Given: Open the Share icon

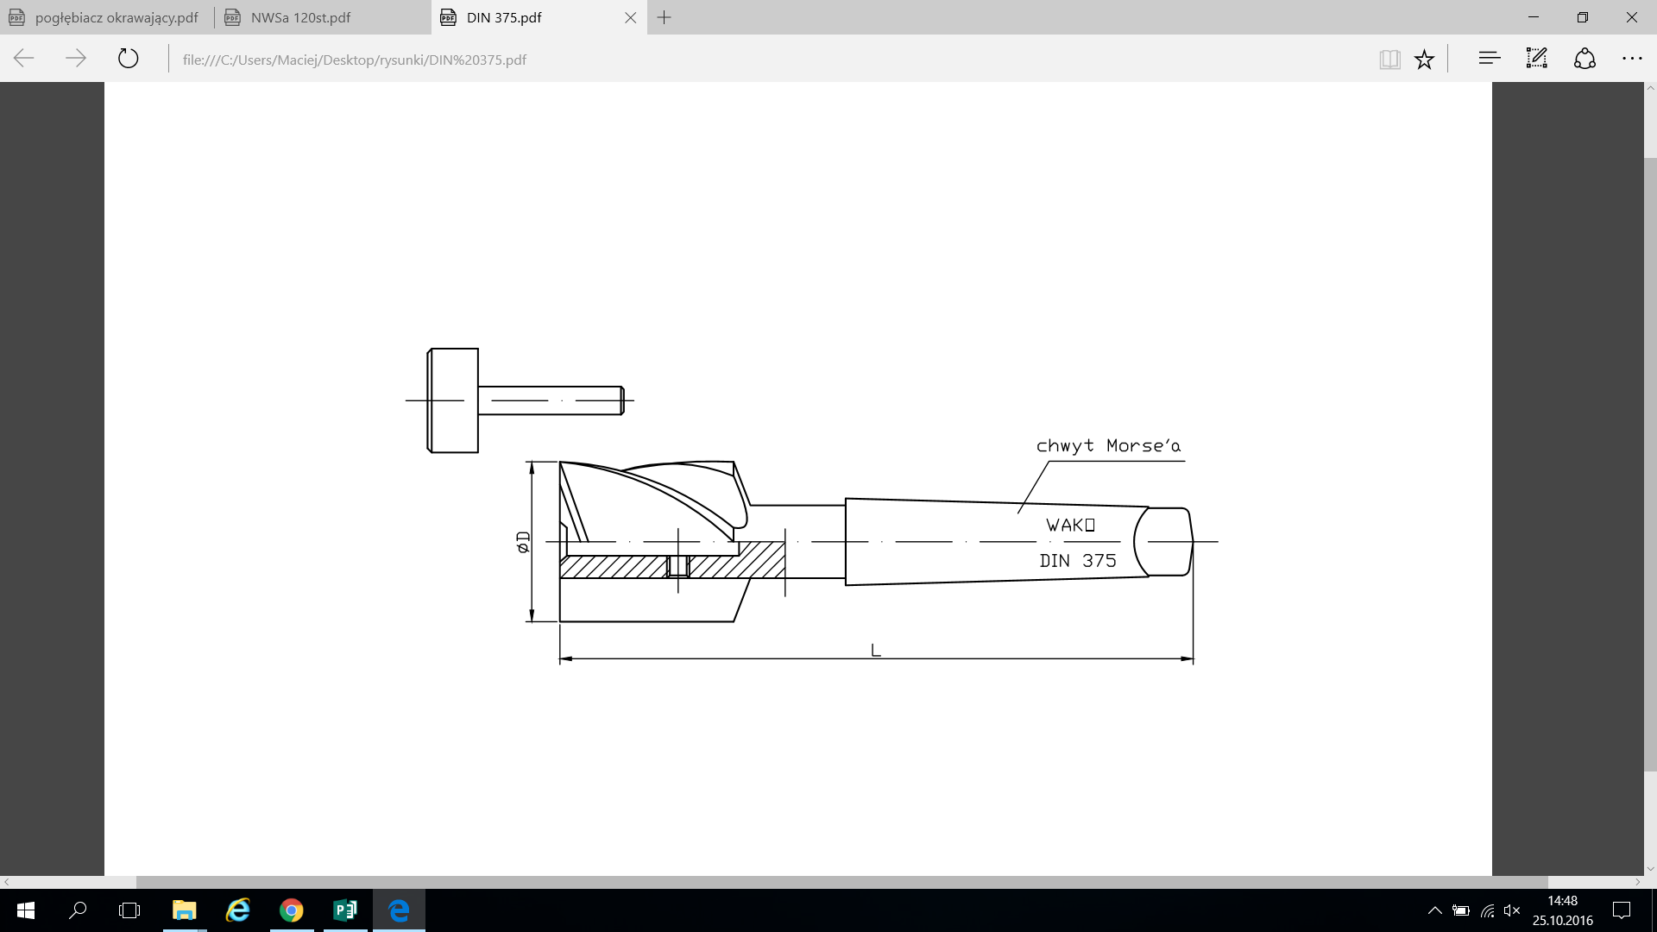Looking at the screenshot, I should [1585, 59].
